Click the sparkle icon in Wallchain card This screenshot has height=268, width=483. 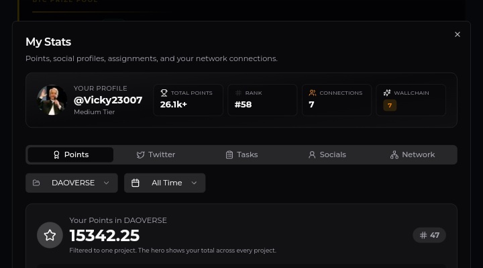pos(387,93)
